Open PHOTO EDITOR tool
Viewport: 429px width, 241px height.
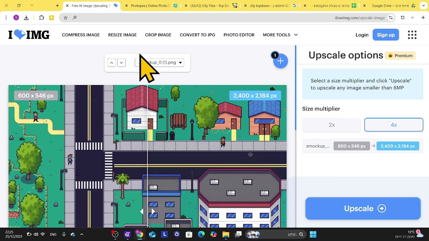(239, 35)
